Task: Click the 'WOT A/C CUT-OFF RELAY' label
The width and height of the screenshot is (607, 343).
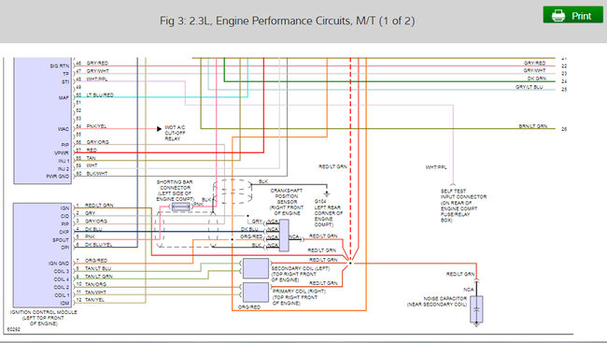Action: click(175, 133)
